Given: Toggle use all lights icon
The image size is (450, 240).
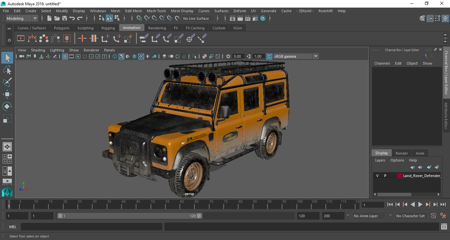Looking at the screenshot, I should pyautogui.click(x=148, y=56).
